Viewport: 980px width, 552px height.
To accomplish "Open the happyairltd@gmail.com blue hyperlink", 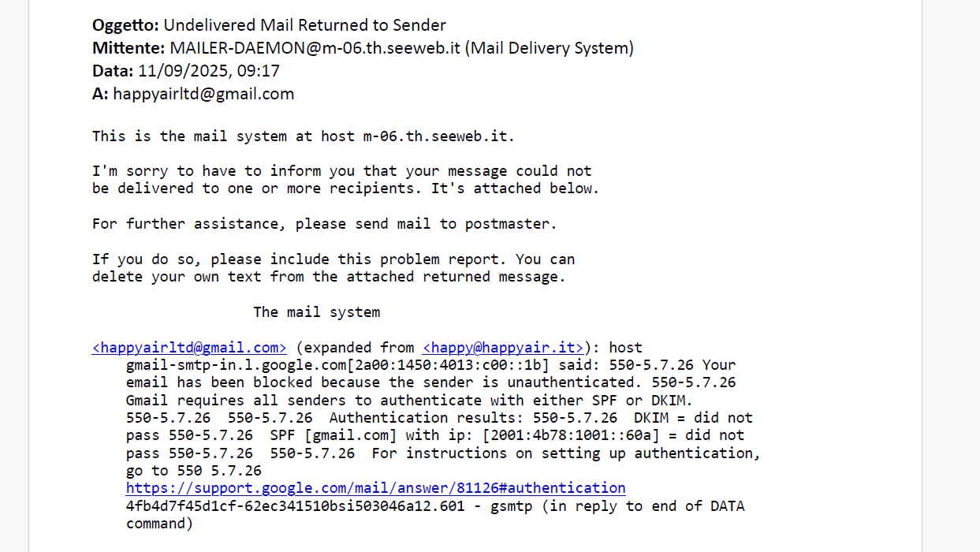I will 189,348.
